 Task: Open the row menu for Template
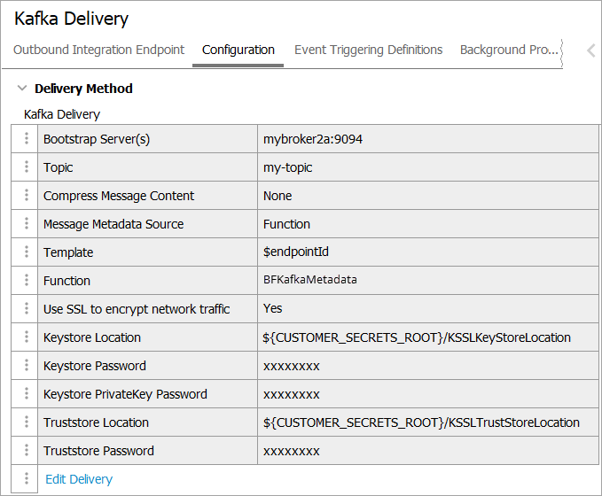tap(27, 252)
